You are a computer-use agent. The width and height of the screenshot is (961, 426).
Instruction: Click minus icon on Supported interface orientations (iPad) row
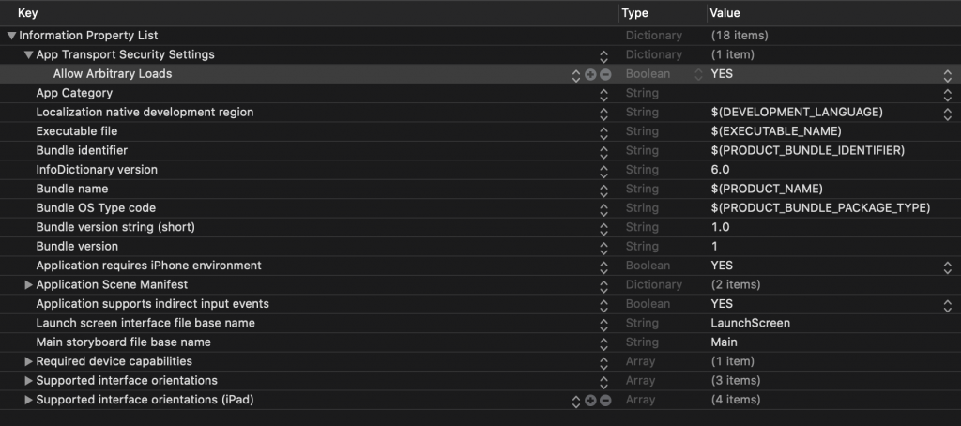[605, 401]
